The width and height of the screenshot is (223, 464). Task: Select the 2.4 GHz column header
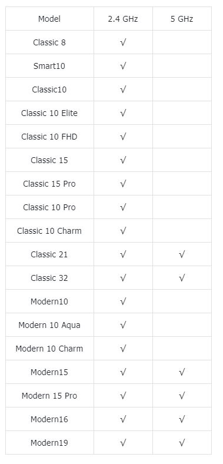(123, 19)
